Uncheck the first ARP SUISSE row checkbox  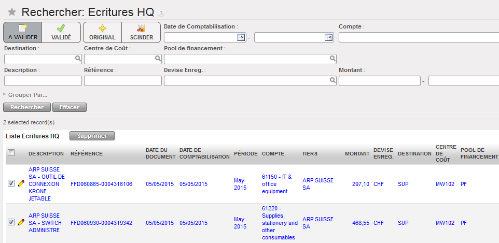tap(11, 183)
